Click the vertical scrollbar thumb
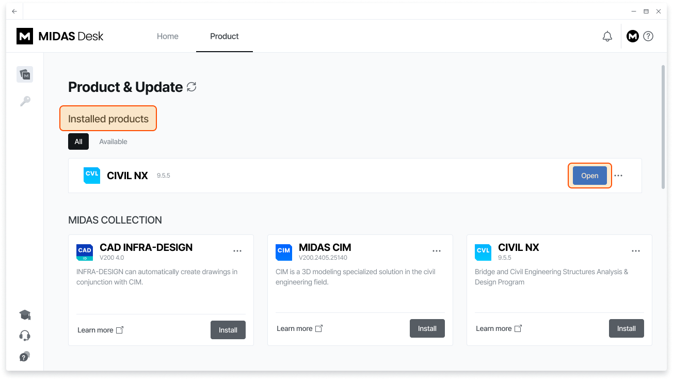The height and width of the screenshot is (380, 673). 663,127
